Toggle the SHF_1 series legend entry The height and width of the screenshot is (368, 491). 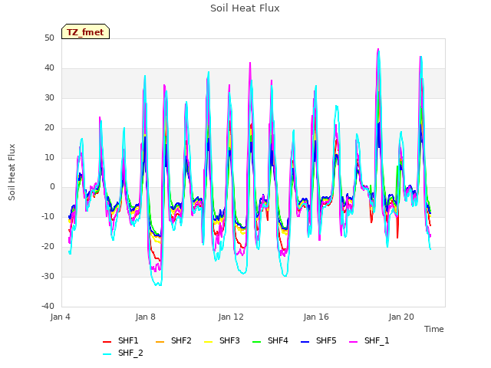coord(369,340)
